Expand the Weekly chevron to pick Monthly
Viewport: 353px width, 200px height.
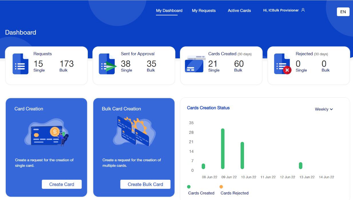coord(331,109)
